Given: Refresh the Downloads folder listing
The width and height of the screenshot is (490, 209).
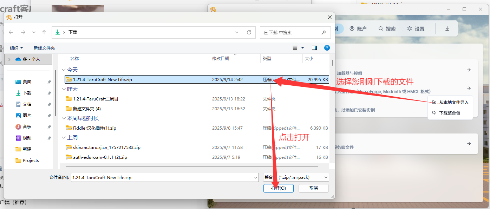Looking at the screenshot, I should click(x=249, y=32).
